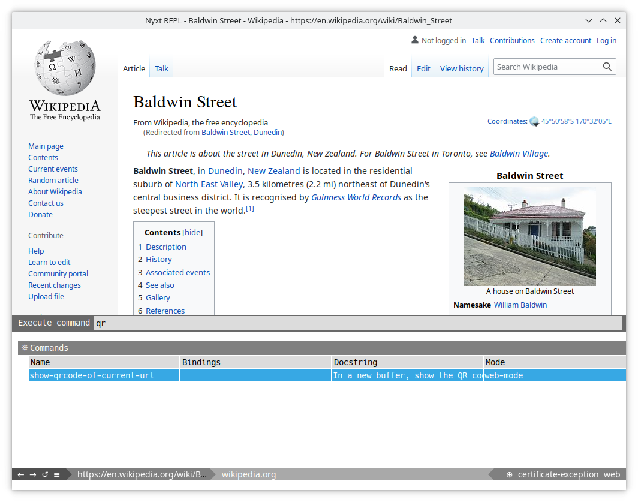This screenshot has width=638, height=502.
Task: Click the circled plus mode icon
Action: click(509, 474)
